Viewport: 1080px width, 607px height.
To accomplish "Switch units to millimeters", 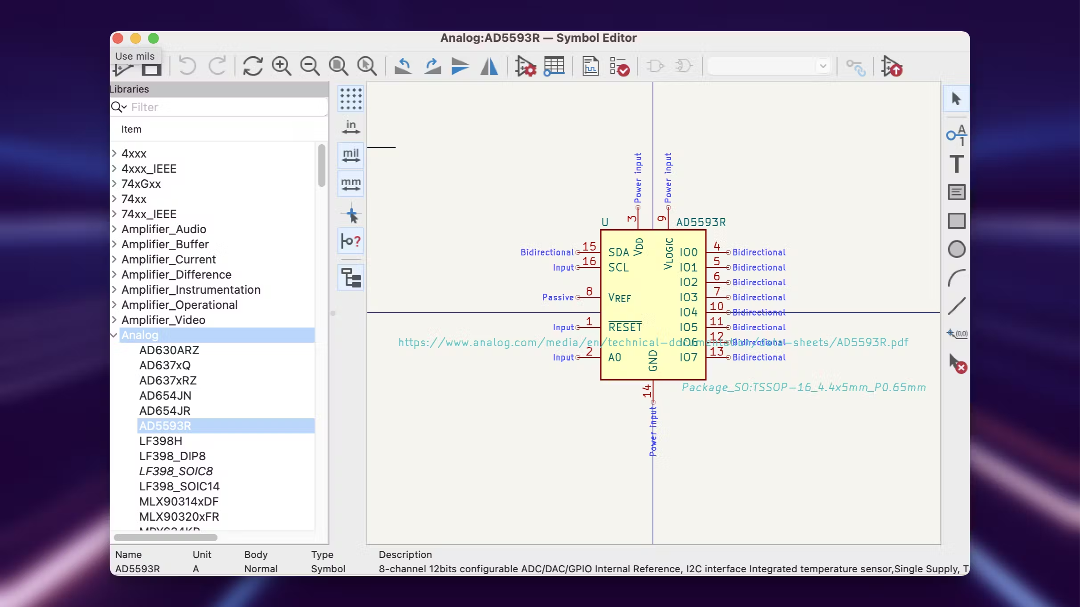I will click(x=351, y=184).
